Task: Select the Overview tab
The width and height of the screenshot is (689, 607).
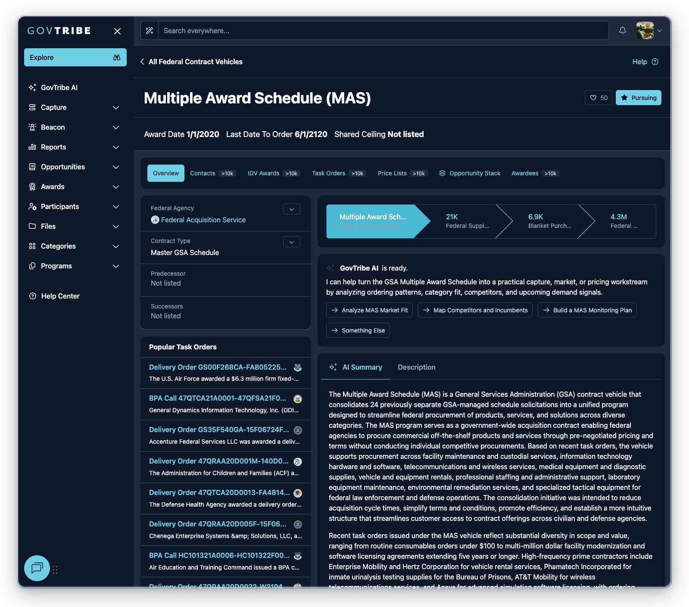Action: tap(166, 173)
